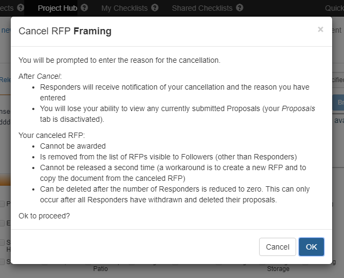Screen dimensions: 344x278
Task: Click the field ending in 'cified' at right
Action: tap(338, 80)
